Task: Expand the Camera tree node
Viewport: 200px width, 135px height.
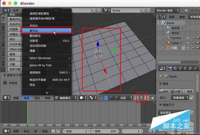Action: (163, 38)
